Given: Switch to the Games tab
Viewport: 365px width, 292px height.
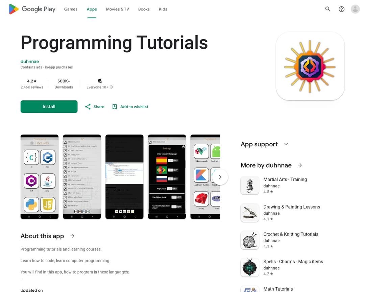Looking at the screenshot, I should point(71,9).
